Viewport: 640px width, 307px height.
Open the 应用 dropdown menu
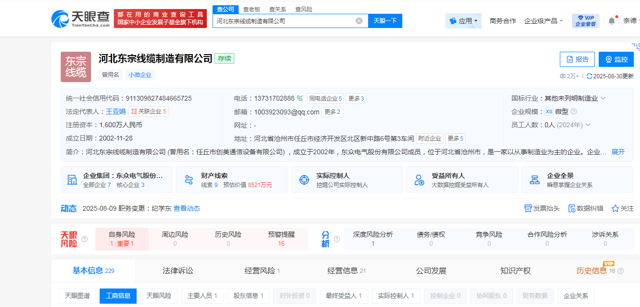click(464, 21)
